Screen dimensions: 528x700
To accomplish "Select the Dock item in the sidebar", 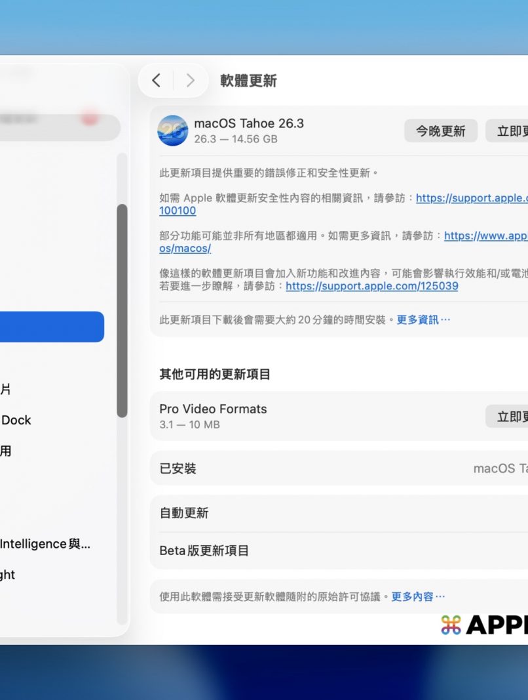I will click(x=16, y=420).
